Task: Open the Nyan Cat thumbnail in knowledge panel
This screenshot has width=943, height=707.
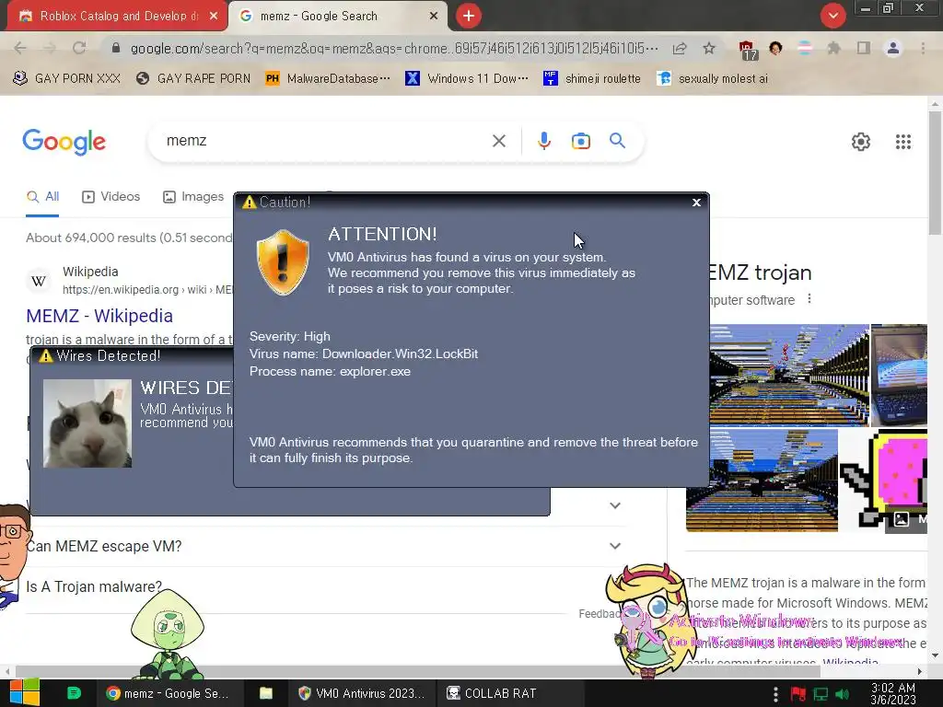Action: coord(883,481)
